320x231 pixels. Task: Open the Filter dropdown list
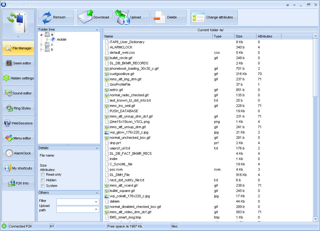96,202
